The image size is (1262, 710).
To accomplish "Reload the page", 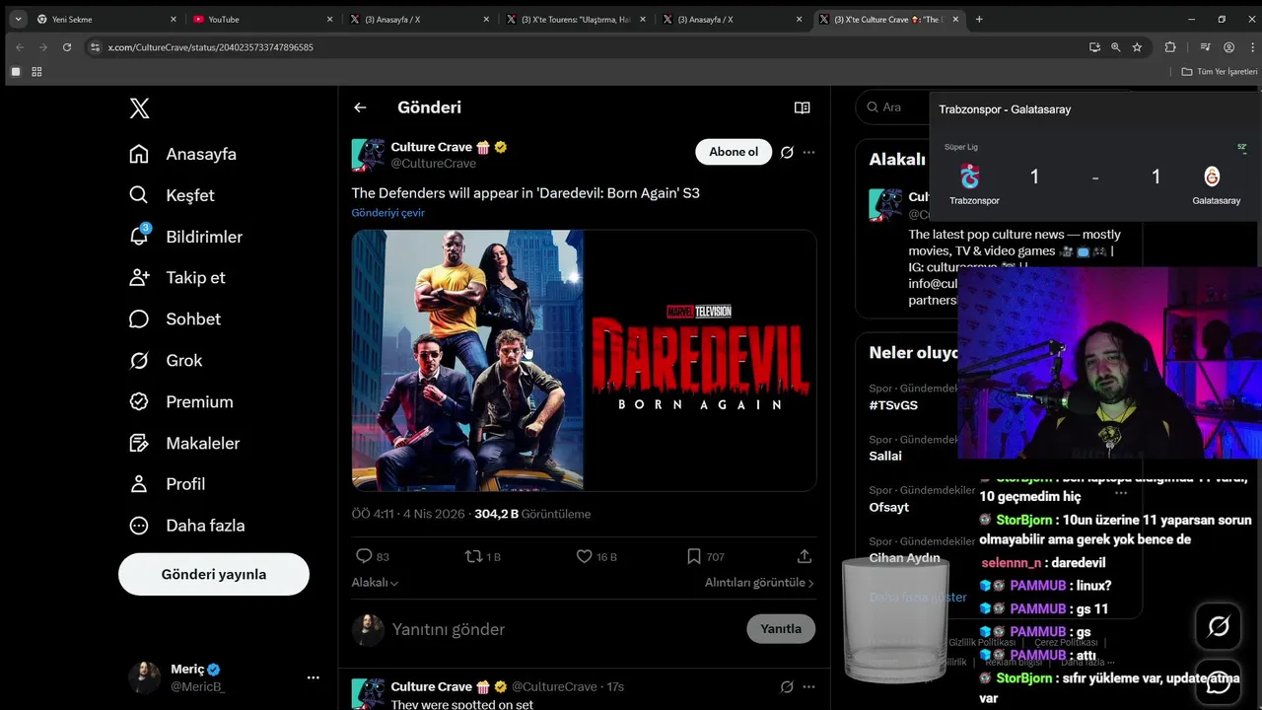I will [67, 47].
